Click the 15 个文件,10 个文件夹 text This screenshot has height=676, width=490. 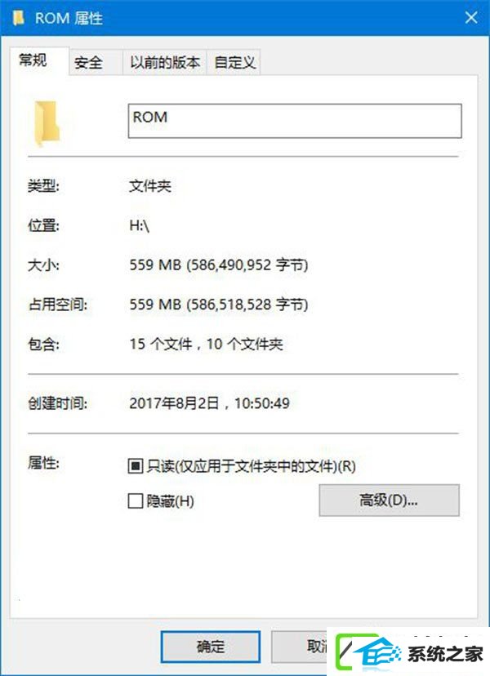206,344
